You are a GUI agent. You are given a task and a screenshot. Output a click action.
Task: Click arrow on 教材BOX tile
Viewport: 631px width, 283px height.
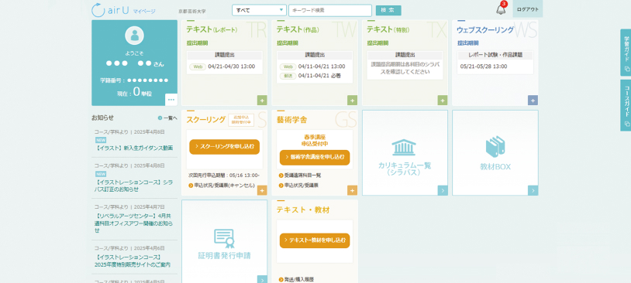coord(533,190)
